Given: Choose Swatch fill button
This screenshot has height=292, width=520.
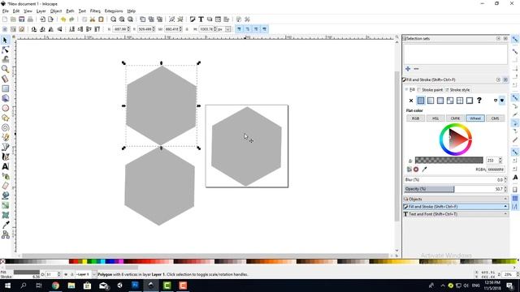Looking at the screenshot, I should pos(470,101).
